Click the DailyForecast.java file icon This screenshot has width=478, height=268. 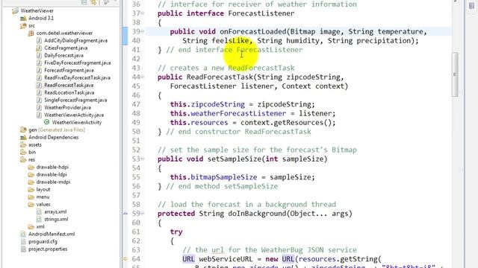coord(39,55)
